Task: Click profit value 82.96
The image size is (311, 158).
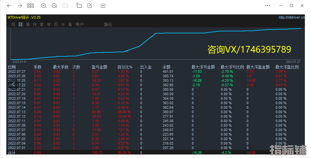Action: [96, 112]
